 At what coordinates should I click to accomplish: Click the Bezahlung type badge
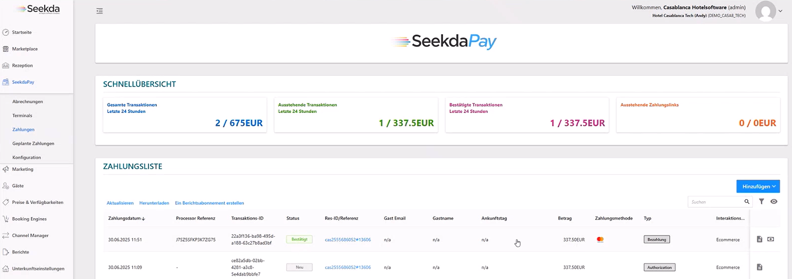[657, 240]
